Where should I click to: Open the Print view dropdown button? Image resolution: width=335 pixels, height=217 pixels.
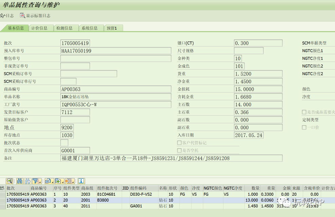[x=49, y=181]
